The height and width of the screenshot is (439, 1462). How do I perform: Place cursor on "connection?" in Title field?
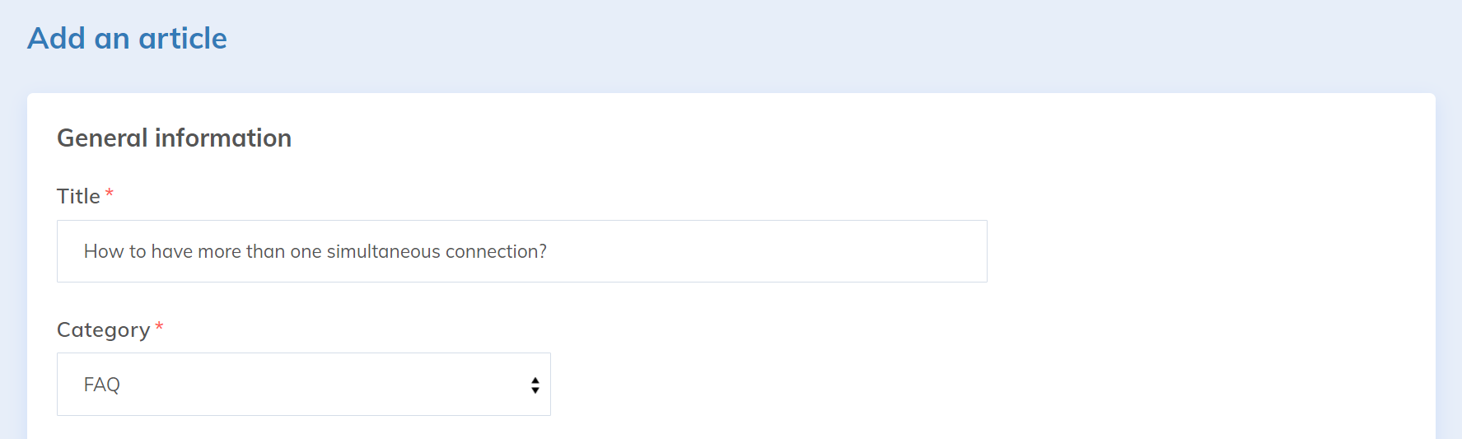495,251
